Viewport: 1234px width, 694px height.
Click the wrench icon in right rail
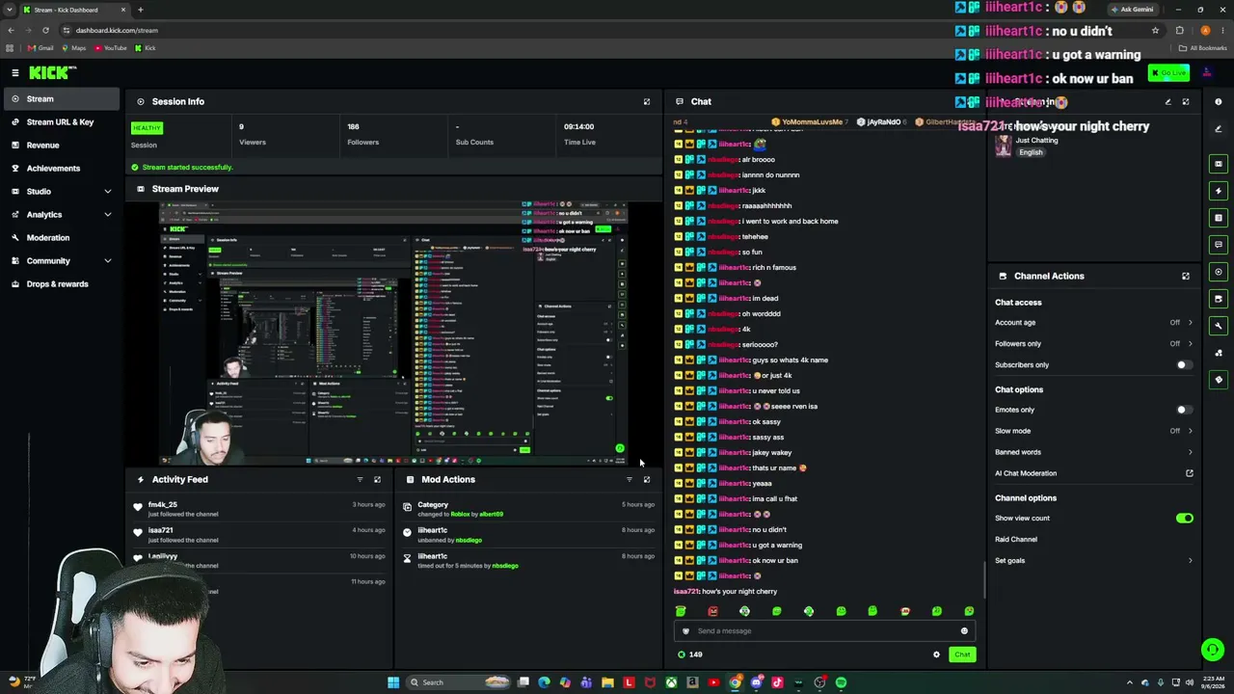(1219, 326)
